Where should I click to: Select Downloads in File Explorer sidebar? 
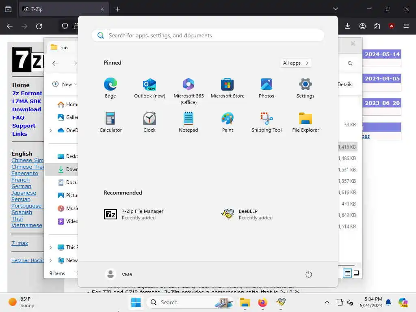pos(62,169)
